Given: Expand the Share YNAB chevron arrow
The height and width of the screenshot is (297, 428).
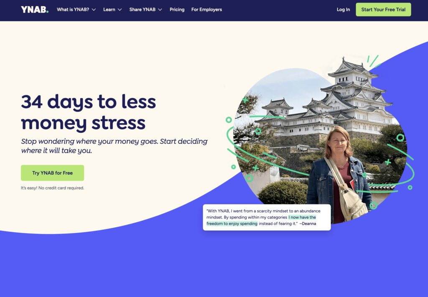Looking at the screenshot, I should (x=160, y=10).
